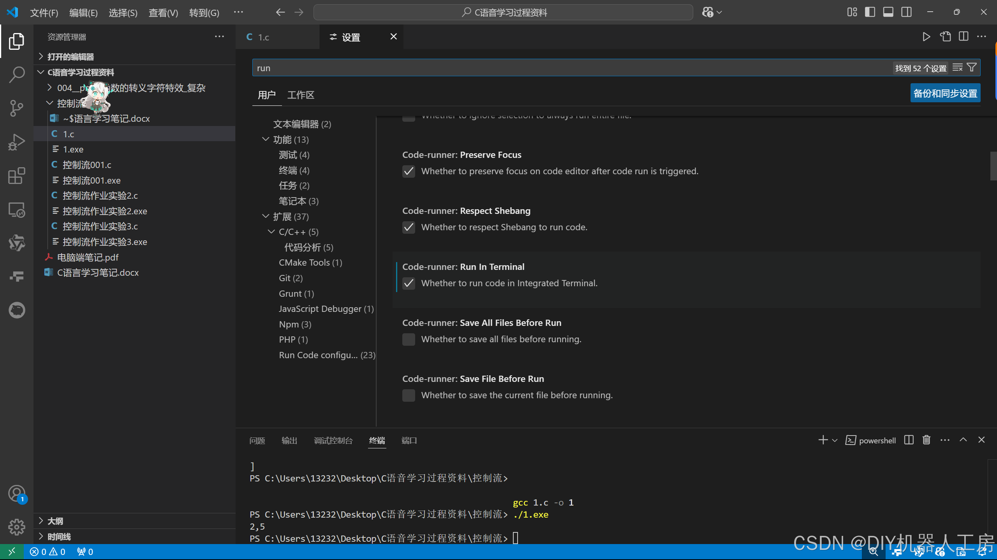Screen dimensions: 997x560
Task: Open the Run and Debug view
Action: (16, 142)
